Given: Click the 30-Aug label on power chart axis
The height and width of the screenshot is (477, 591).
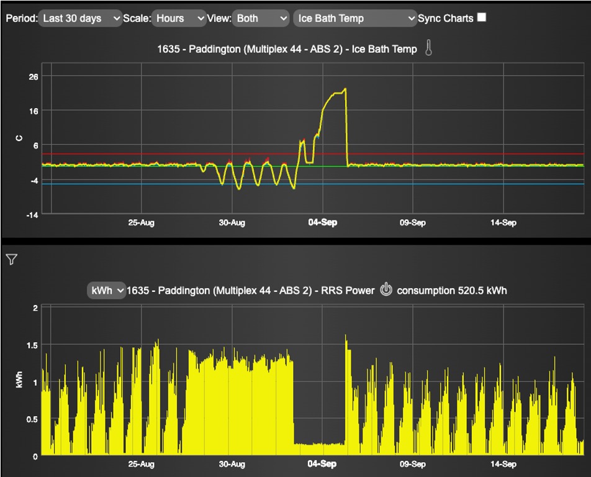Looking at the screenshot, I should [232, 464].
